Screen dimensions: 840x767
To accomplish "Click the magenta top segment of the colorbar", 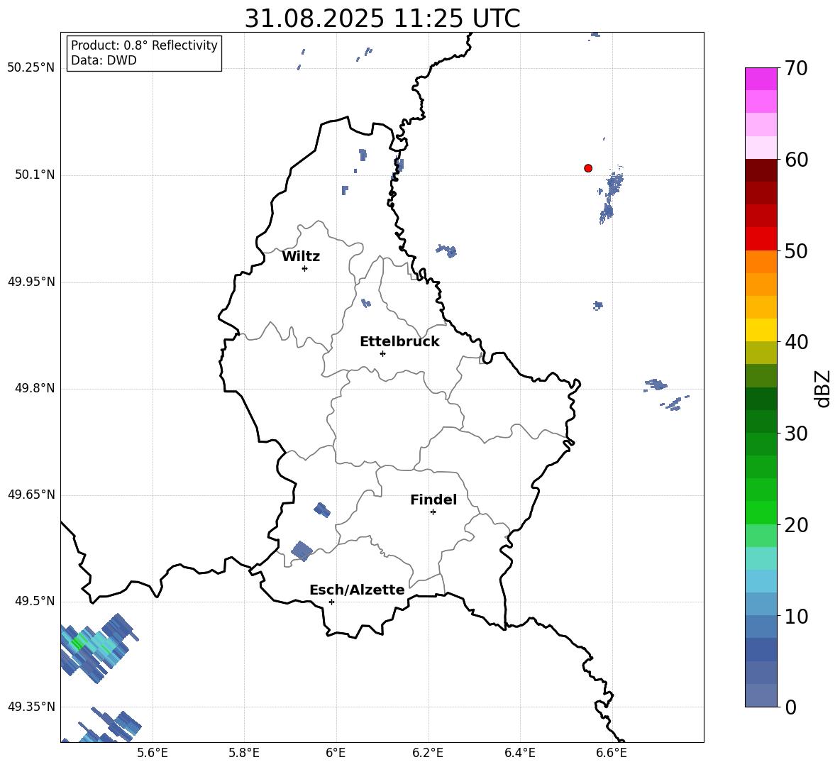I will click(761, 79).
